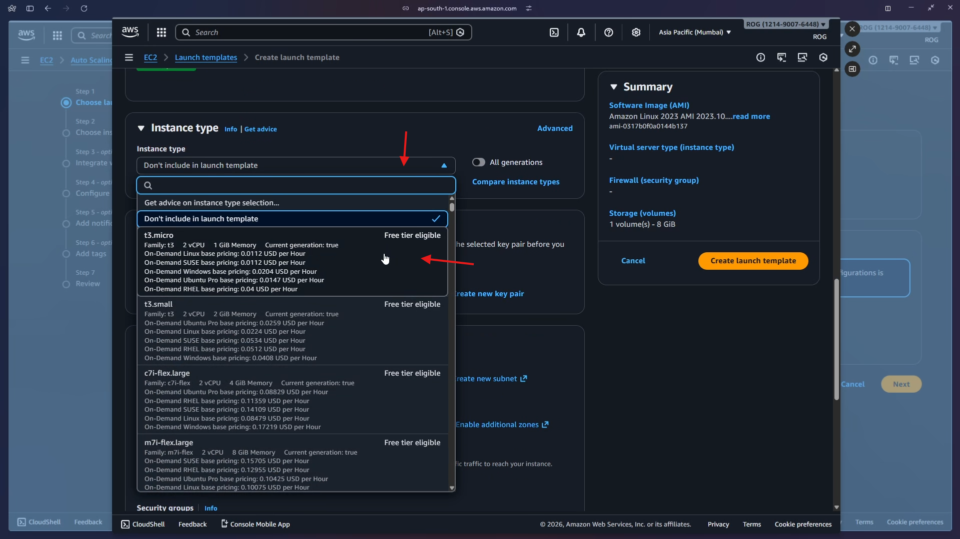Open the settings gear icon

coord(636,32)
